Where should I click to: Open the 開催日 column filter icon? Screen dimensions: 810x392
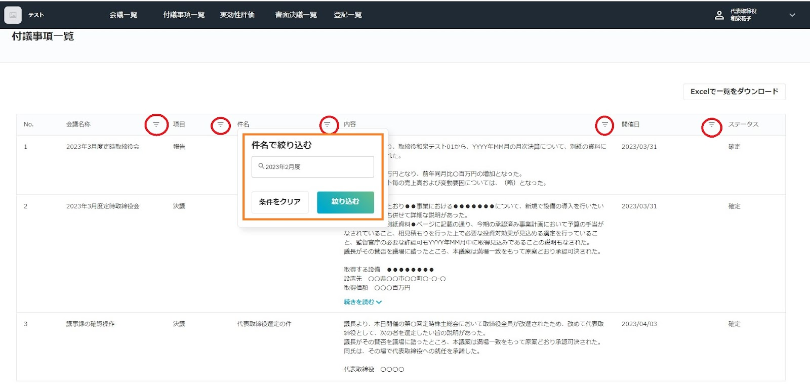click(711, 124)
